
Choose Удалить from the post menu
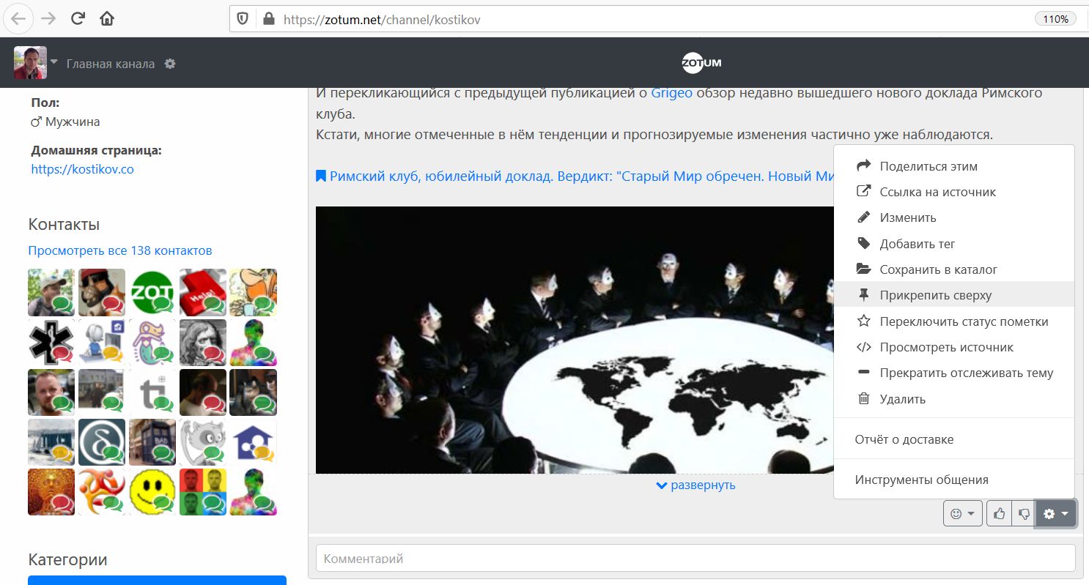tap(902, 399)
